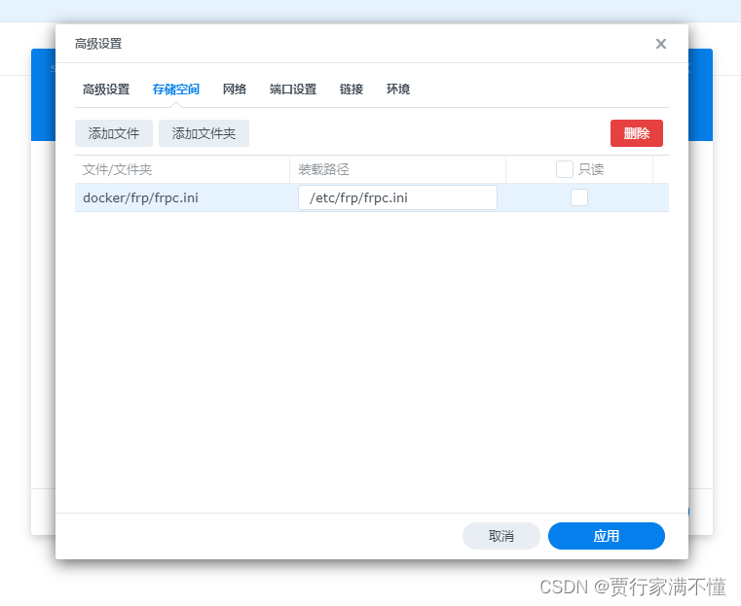Enable read-only checkbox for the frpc.ini row
The height and width of the screenshot is (606, 741).
pyautogui.click(x=579, y=197)
